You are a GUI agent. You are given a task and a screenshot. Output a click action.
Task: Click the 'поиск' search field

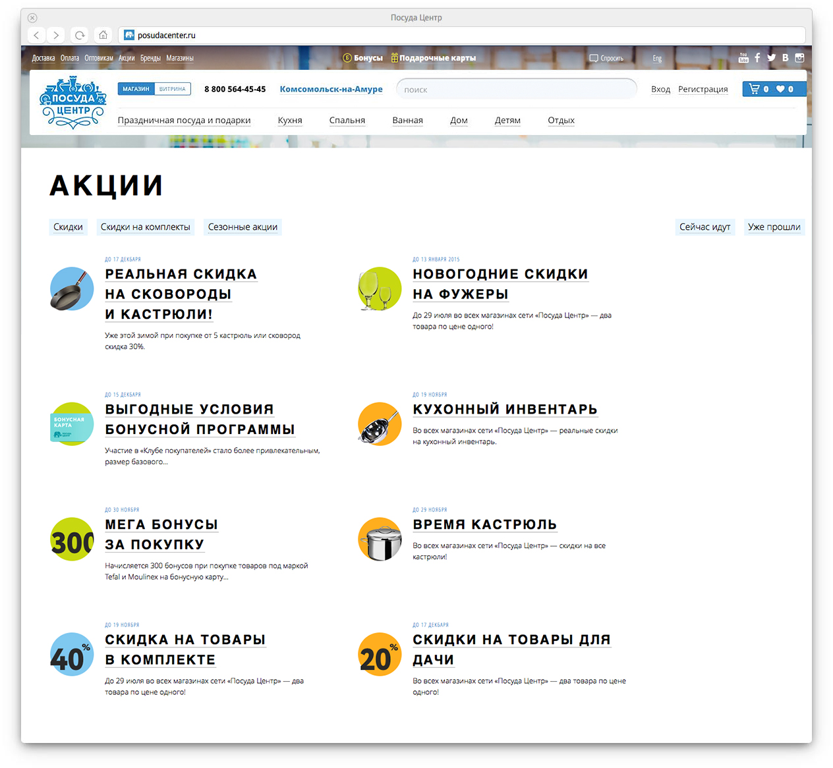coord(516,90)
